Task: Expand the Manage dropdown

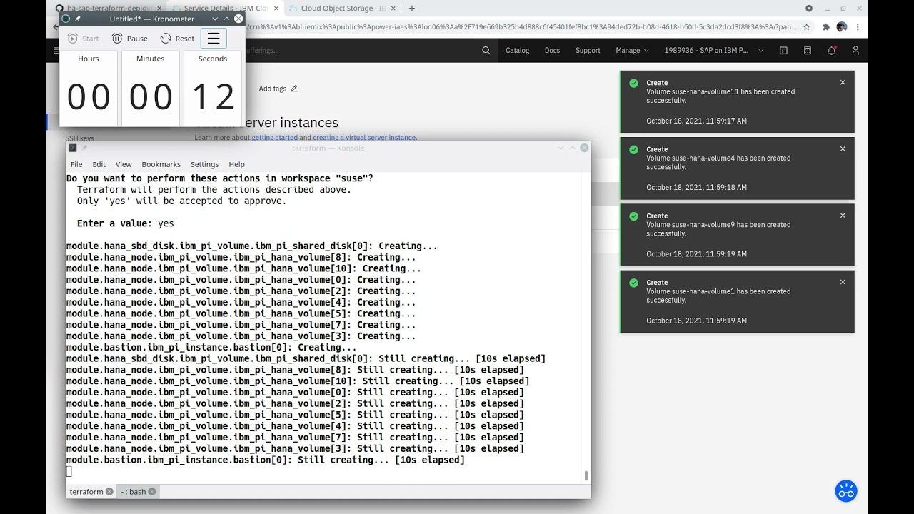Action: pyautogui.click(x=632, y=50)
